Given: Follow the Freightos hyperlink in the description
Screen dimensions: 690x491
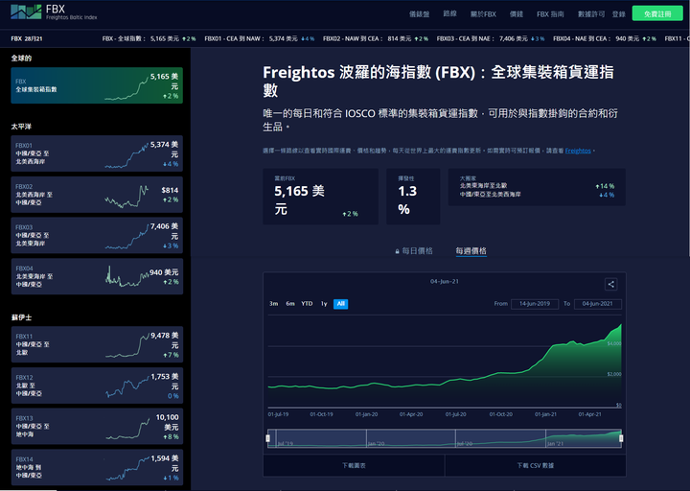Looking at the screenshot, I should pos(578,151).
